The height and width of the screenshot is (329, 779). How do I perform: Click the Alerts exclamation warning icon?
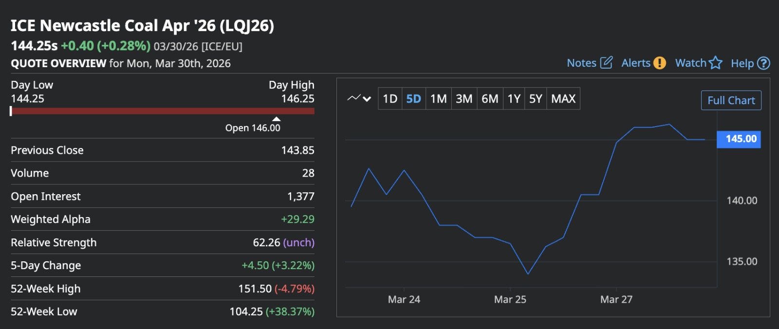[x=660, y=63]
